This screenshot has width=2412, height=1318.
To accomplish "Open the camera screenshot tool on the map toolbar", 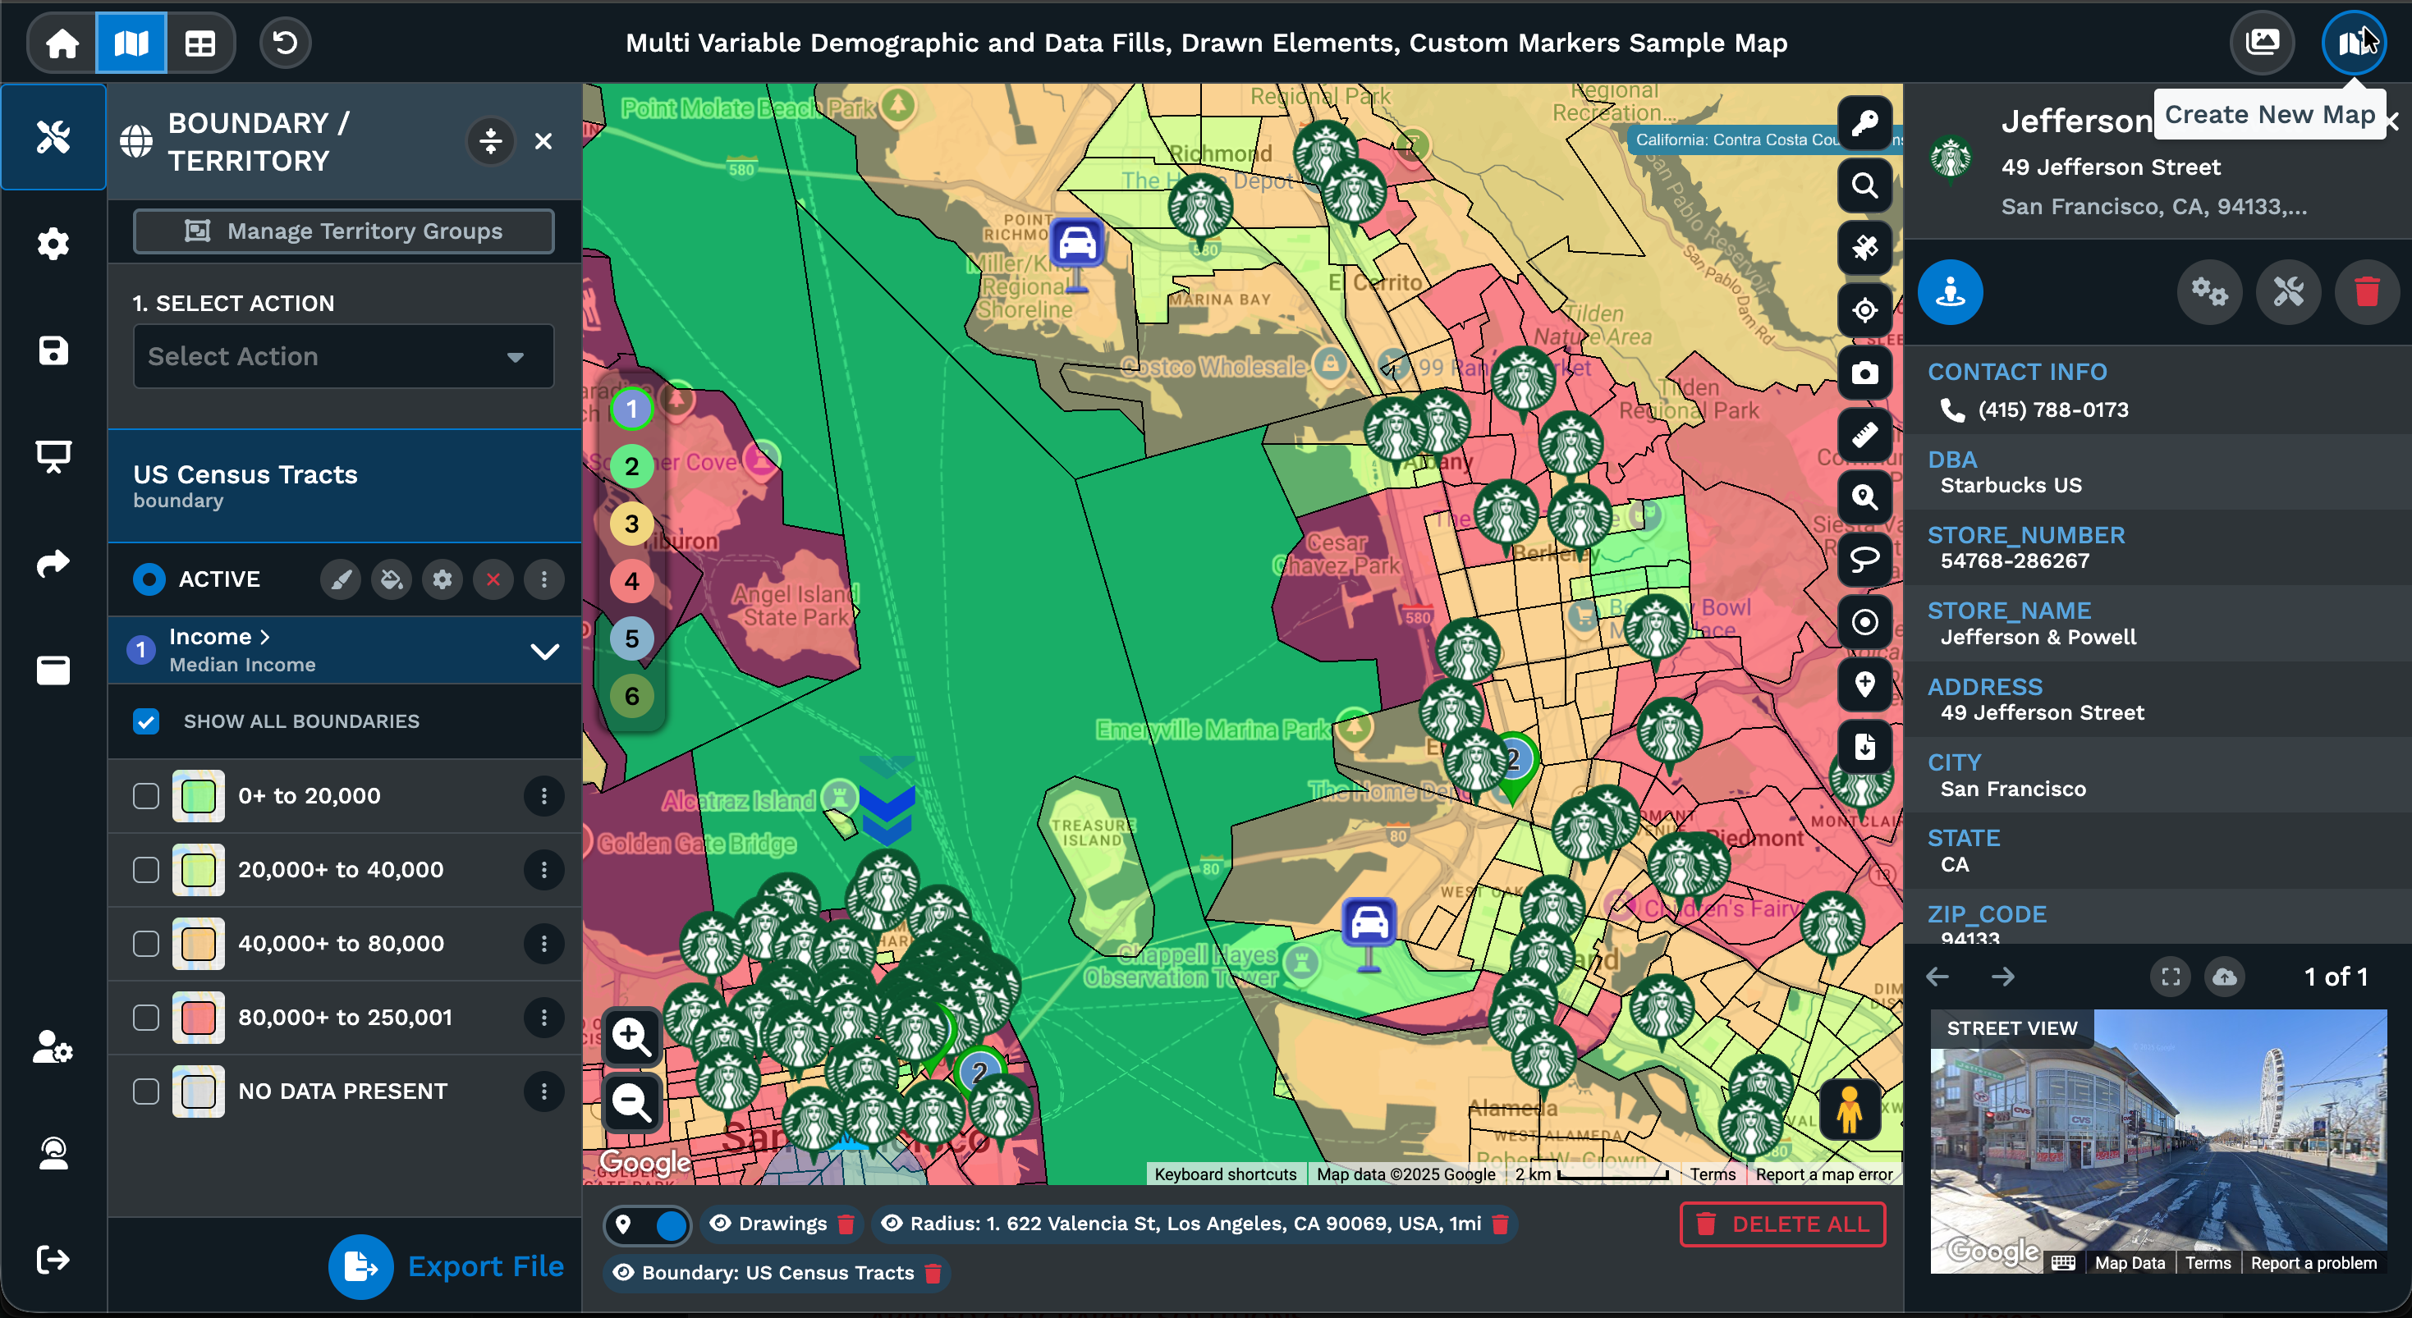I will [1864, 373].
